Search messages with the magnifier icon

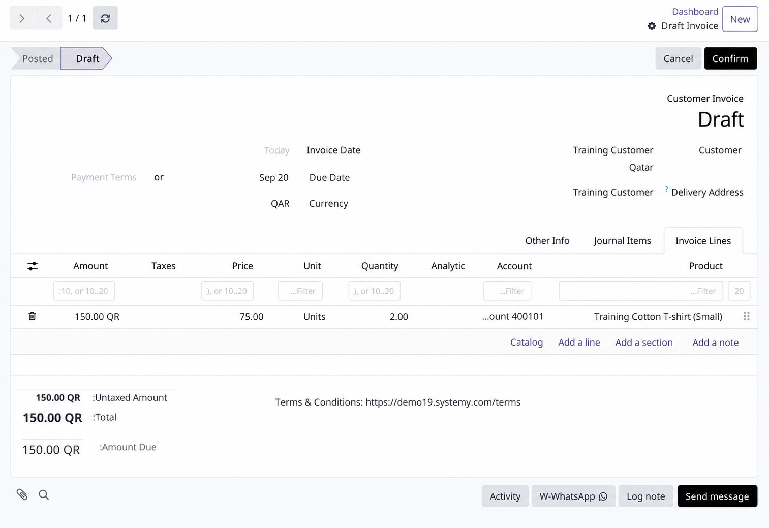click(x=44, y=495)
